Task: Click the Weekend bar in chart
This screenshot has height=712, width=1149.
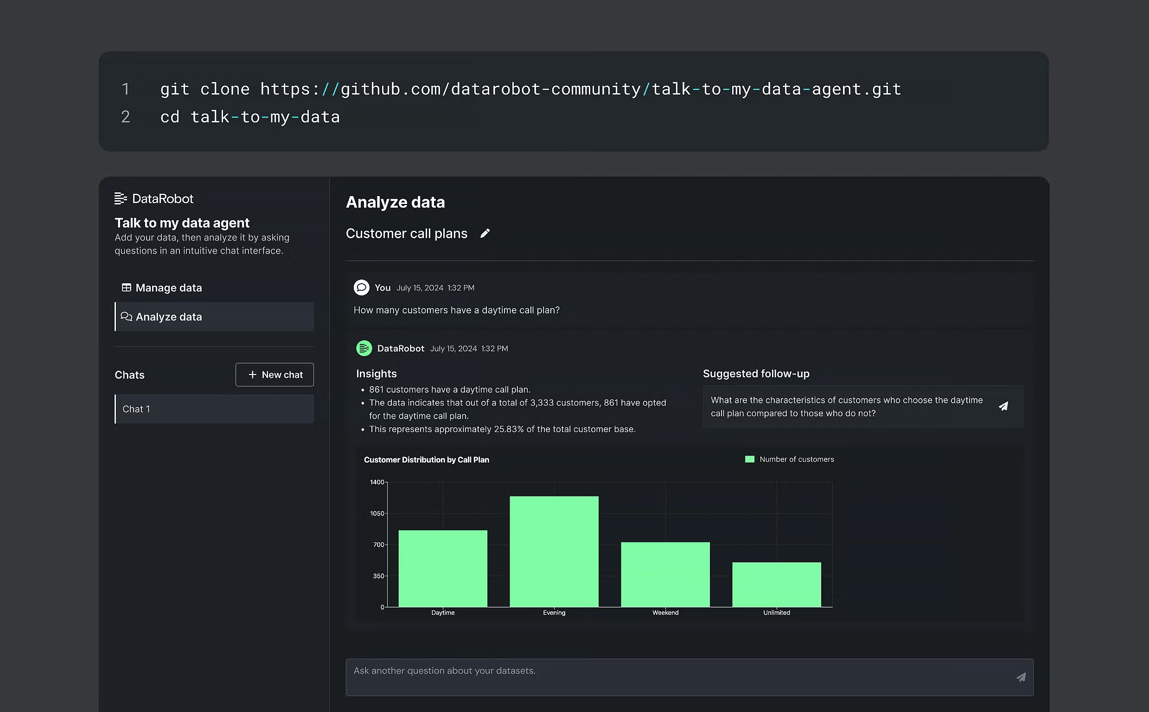Action: [x=665, y=574]
